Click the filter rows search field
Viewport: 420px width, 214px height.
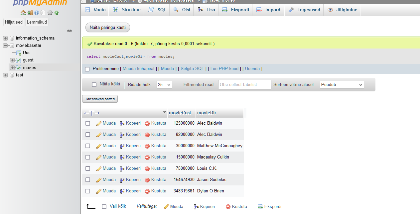tap(244, 85)
